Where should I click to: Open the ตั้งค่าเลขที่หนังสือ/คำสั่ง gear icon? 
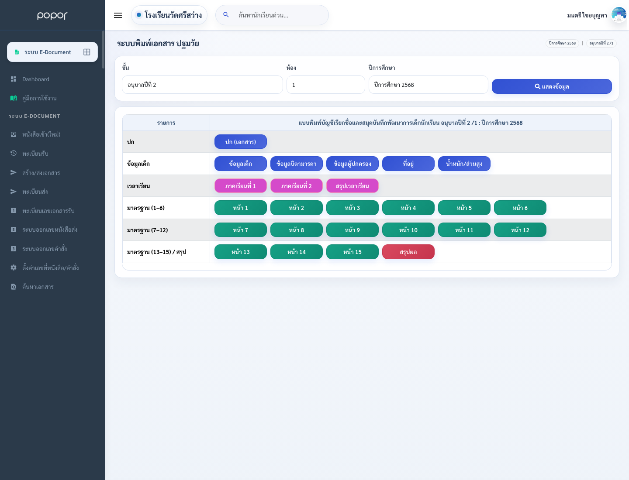[14, 267]
